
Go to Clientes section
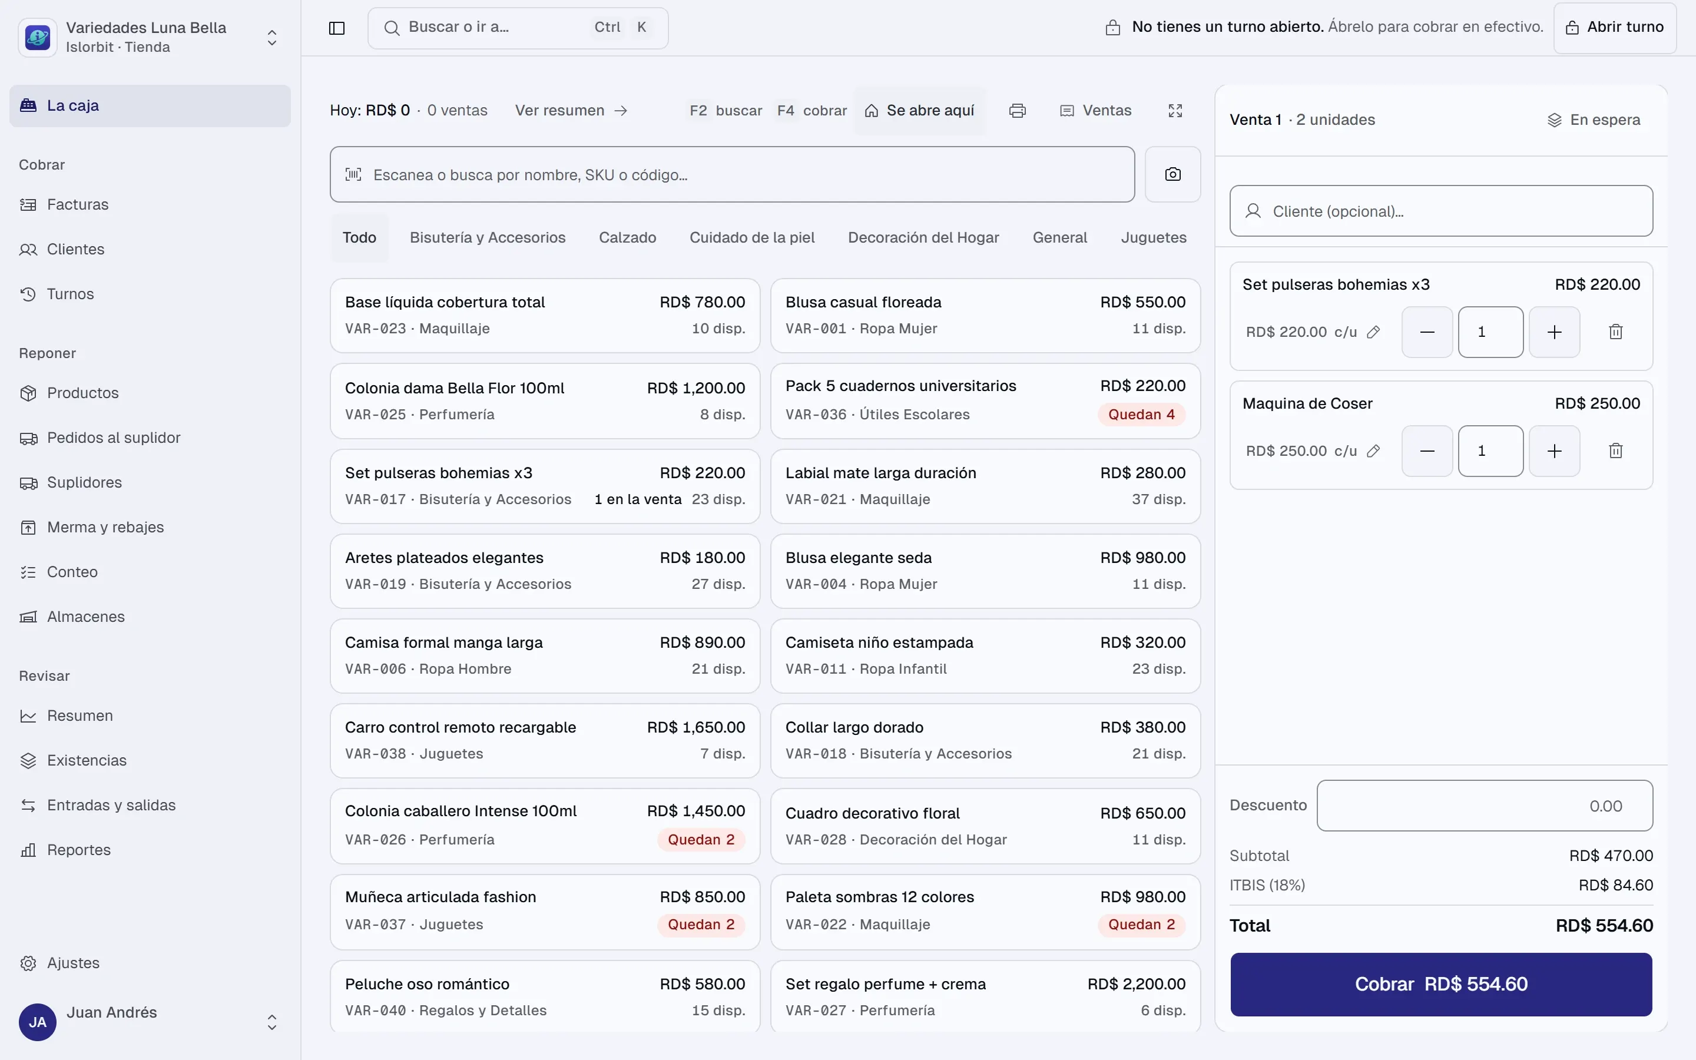150,250
